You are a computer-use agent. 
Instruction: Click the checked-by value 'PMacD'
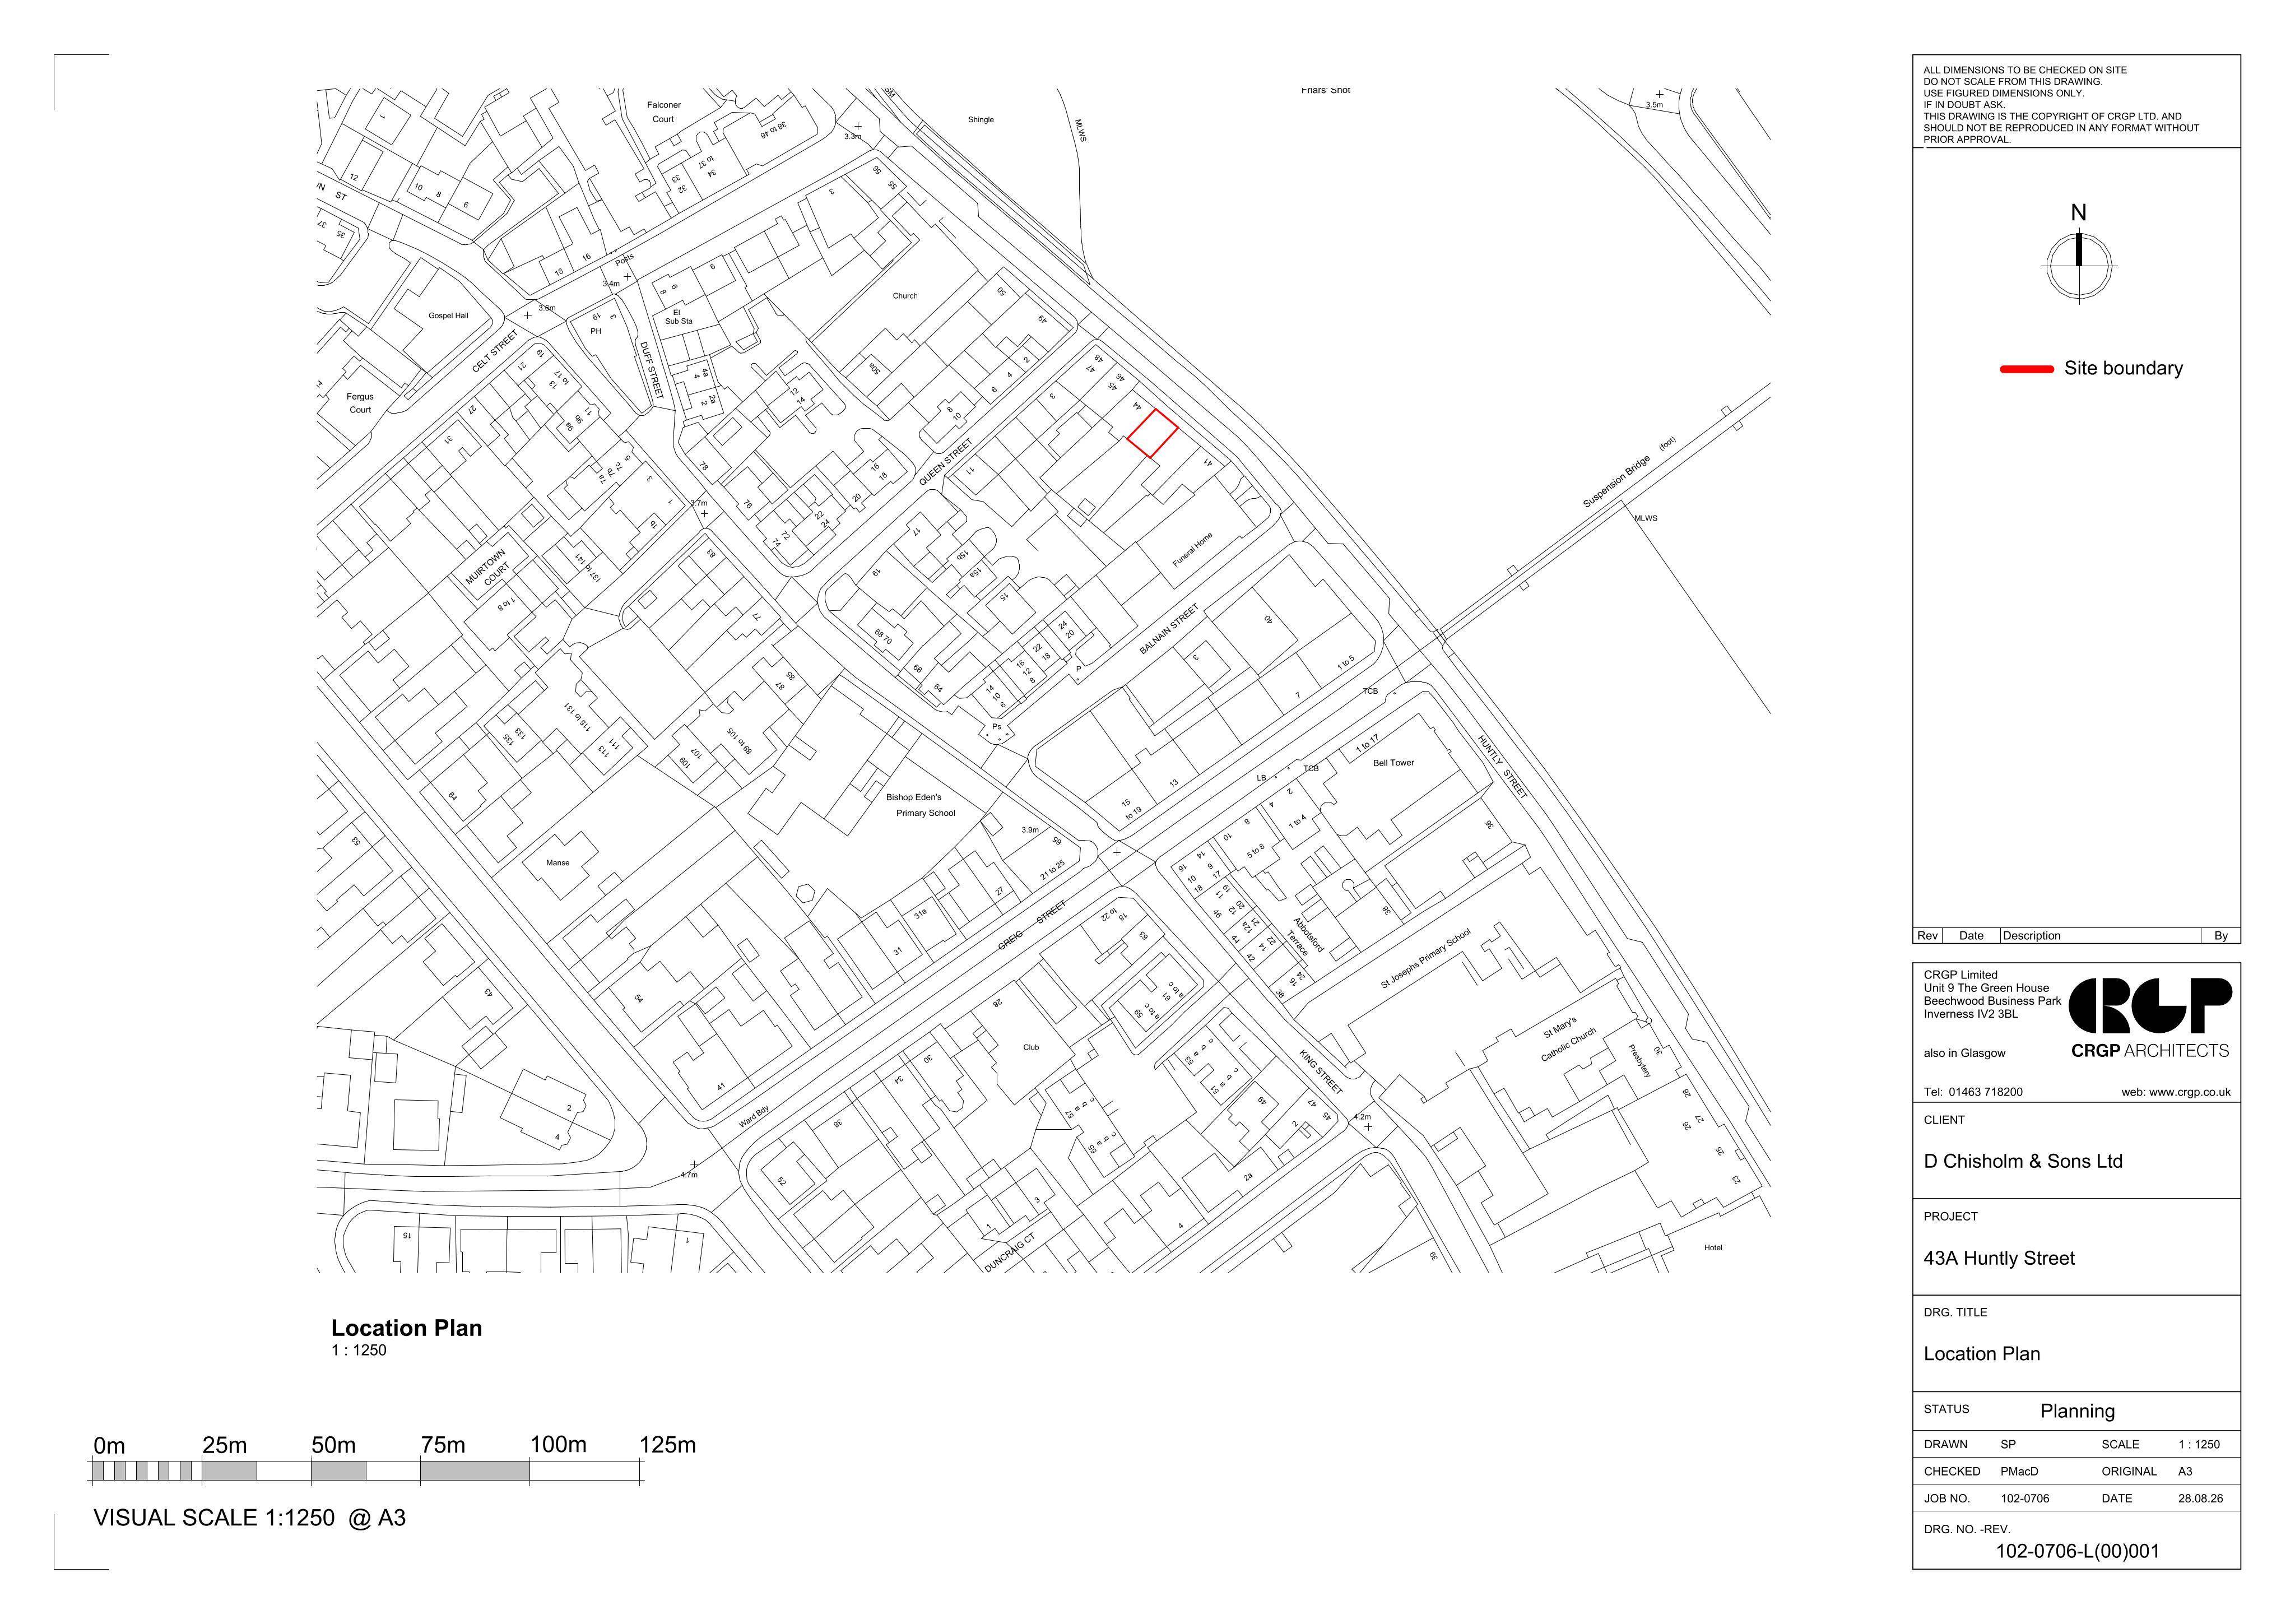pos(2019,1471)
